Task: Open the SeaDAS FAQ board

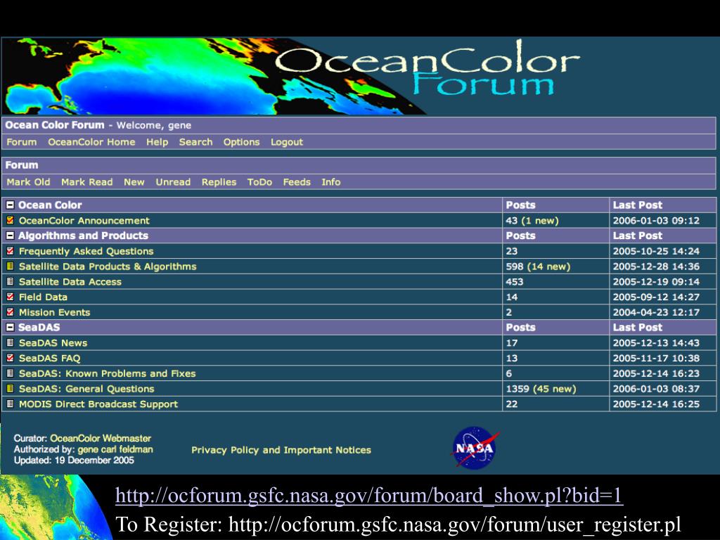Action: click(x=50, y=358)
